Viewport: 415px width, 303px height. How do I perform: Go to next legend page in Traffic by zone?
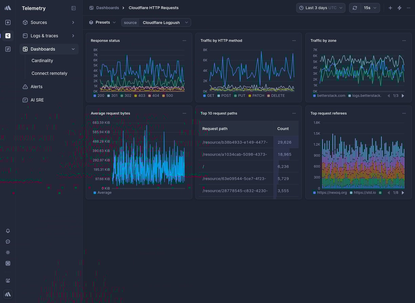[403, 96]
